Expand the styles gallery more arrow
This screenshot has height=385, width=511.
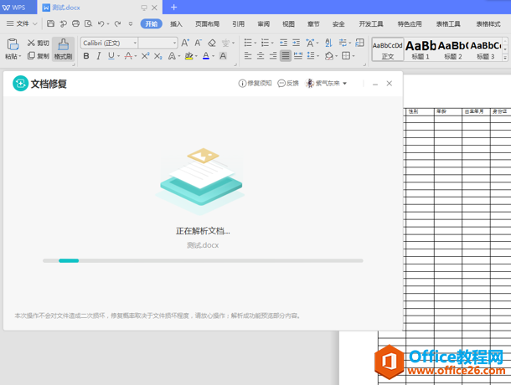pos(505,57)
